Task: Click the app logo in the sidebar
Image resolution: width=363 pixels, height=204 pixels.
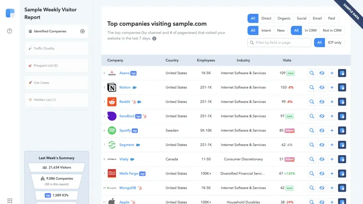Action: pos(10,13)
